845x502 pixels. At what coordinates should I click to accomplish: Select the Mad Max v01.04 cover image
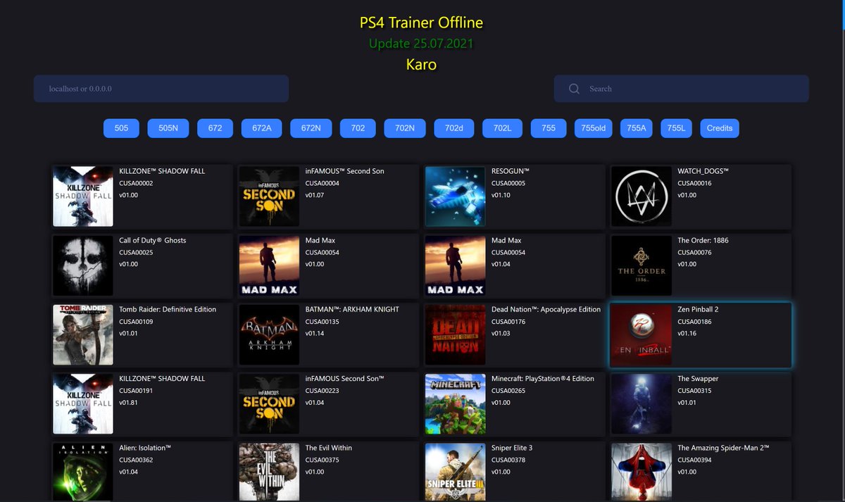point(456,265)
